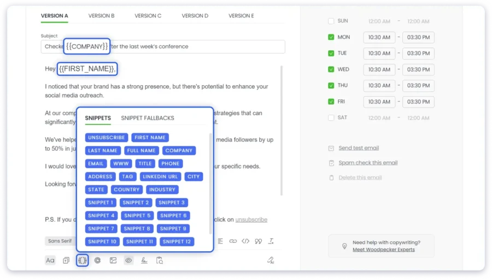This screenshot has width=492, height=279.
Task: Open the FRI end time 03:30 PM selector
Action: tap(418, 102)
